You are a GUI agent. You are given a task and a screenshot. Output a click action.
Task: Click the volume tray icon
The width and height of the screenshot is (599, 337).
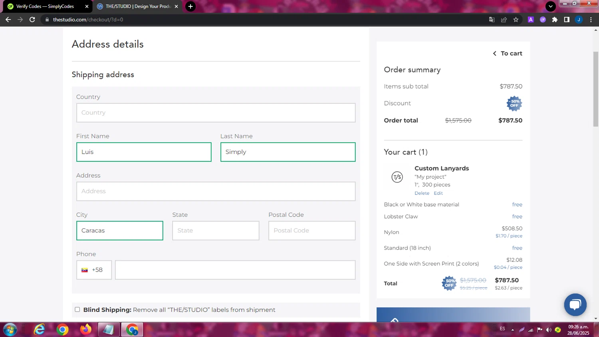pyautogui.click(x=549, y=330)
